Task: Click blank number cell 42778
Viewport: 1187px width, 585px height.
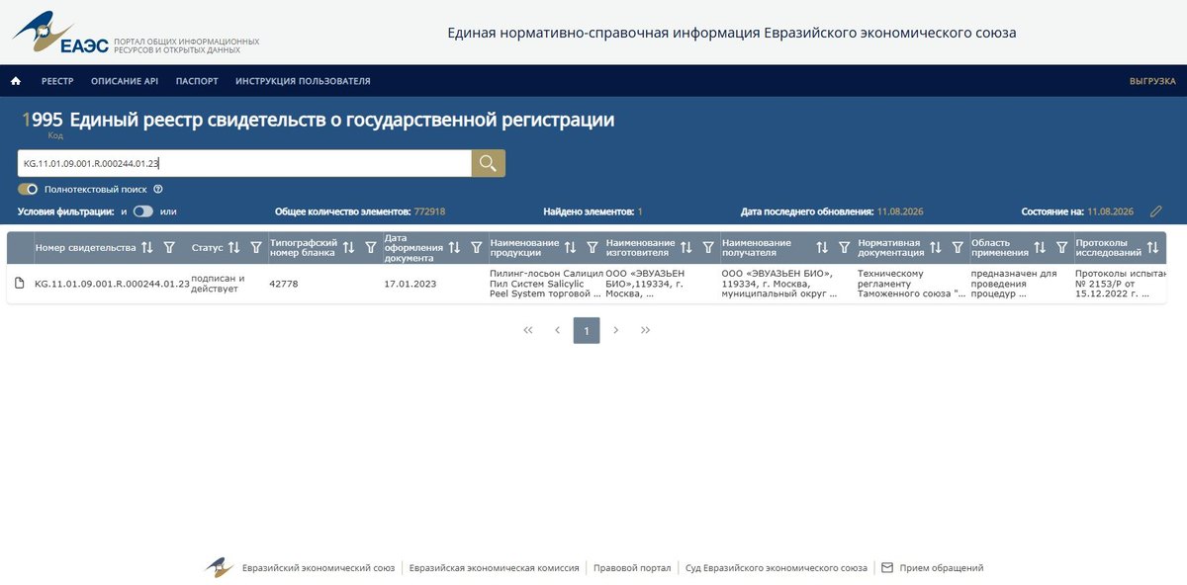Action: click(283, 284)
